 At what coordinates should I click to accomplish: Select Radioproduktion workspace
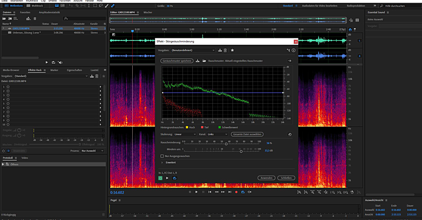pos(356,6)
